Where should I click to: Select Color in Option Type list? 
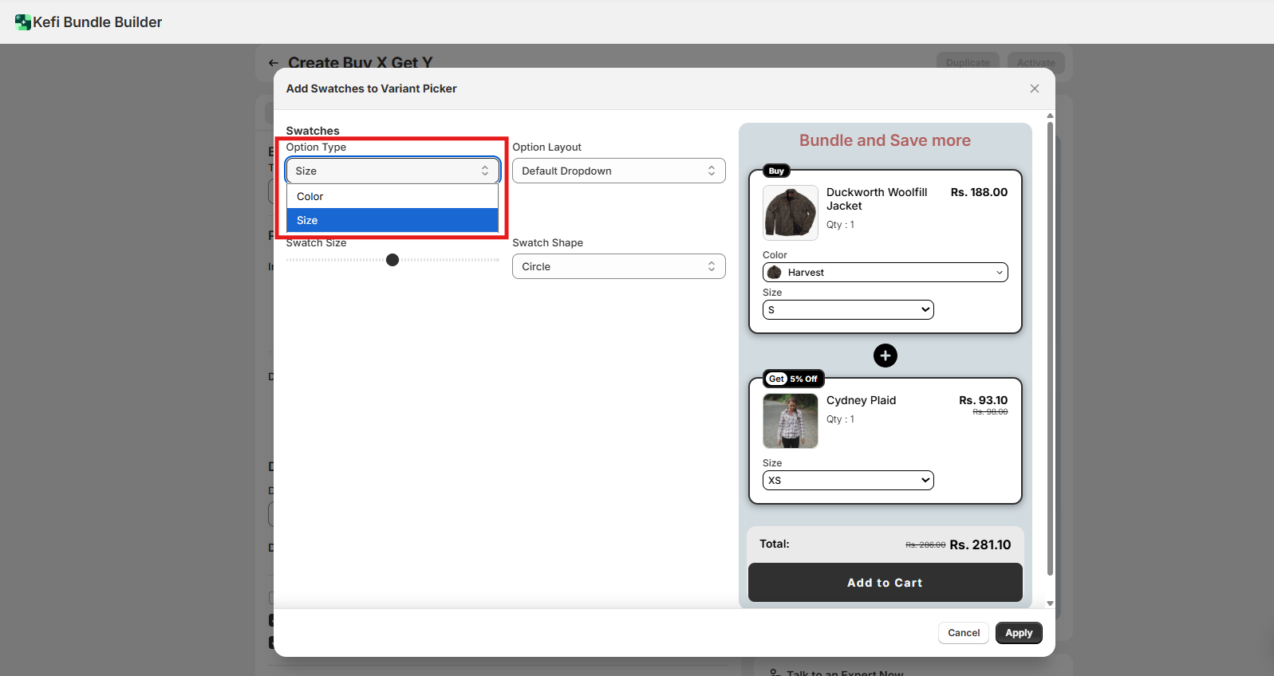click(392, 197)
